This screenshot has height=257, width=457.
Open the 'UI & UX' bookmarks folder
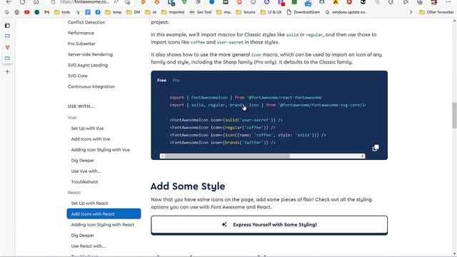coord(271,12)
